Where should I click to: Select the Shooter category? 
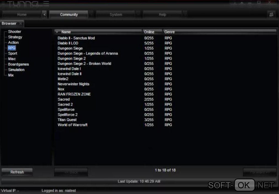click(x=15, y=32)
